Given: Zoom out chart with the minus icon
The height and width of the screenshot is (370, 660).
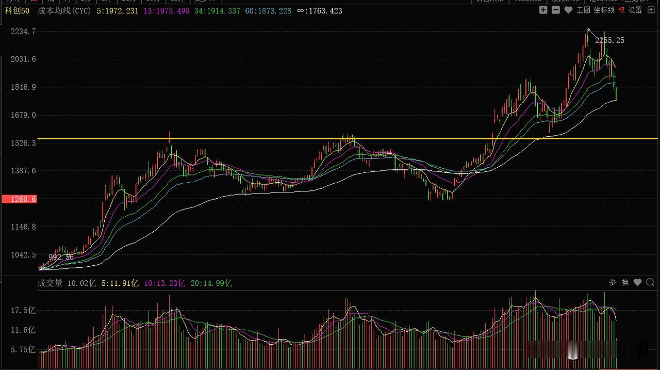Looking at the screenshot, I should point(555,10).
